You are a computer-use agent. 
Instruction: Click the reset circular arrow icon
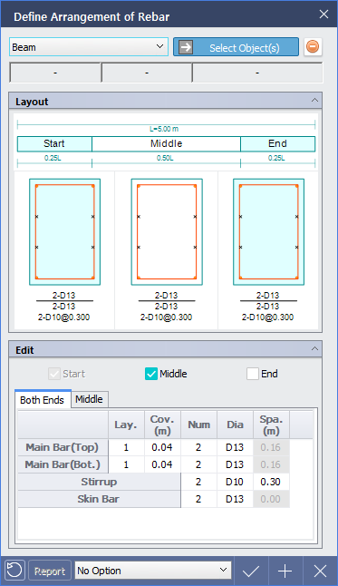[14, 571]
